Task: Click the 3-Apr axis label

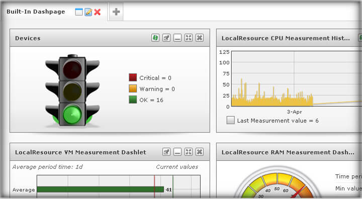Action: pos(294,112)
